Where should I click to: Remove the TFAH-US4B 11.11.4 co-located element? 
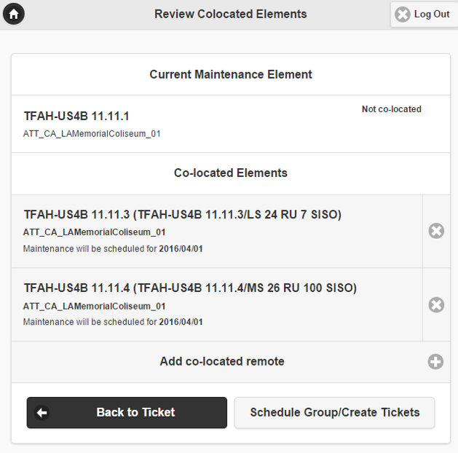point(436,304)
